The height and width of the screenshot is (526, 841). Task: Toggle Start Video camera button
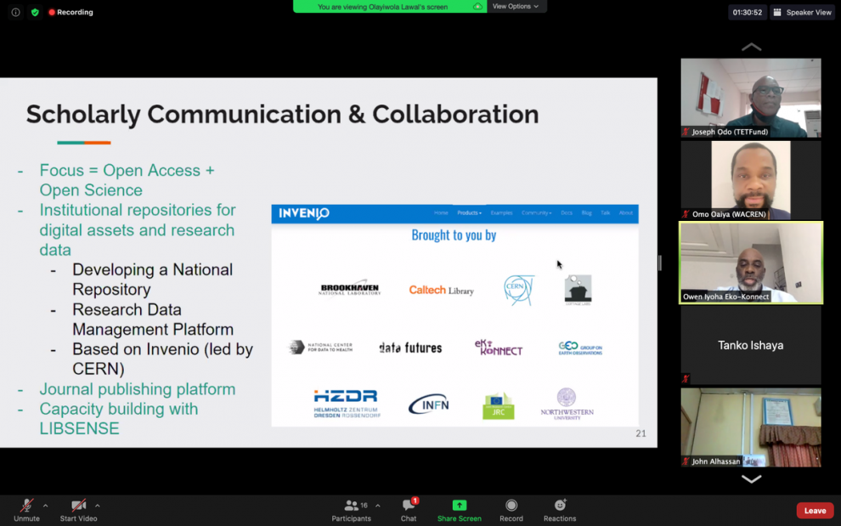tap(78, 506)
